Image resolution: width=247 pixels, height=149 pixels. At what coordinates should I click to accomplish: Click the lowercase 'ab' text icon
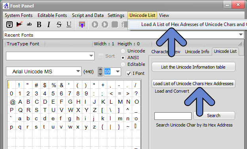(29, 24)
